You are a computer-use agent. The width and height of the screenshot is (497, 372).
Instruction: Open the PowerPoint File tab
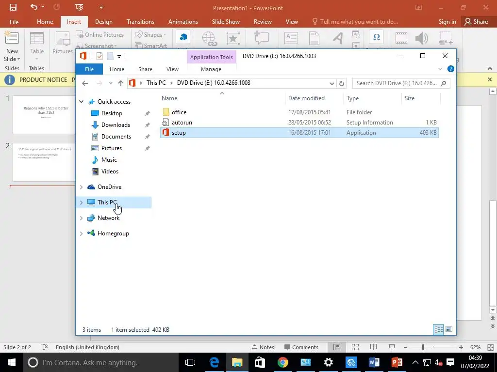(x=14, y=22)
